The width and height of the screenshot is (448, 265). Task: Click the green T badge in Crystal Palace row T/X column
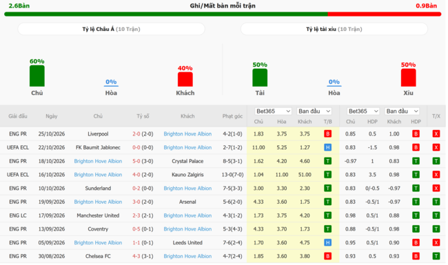coord(436,161)
